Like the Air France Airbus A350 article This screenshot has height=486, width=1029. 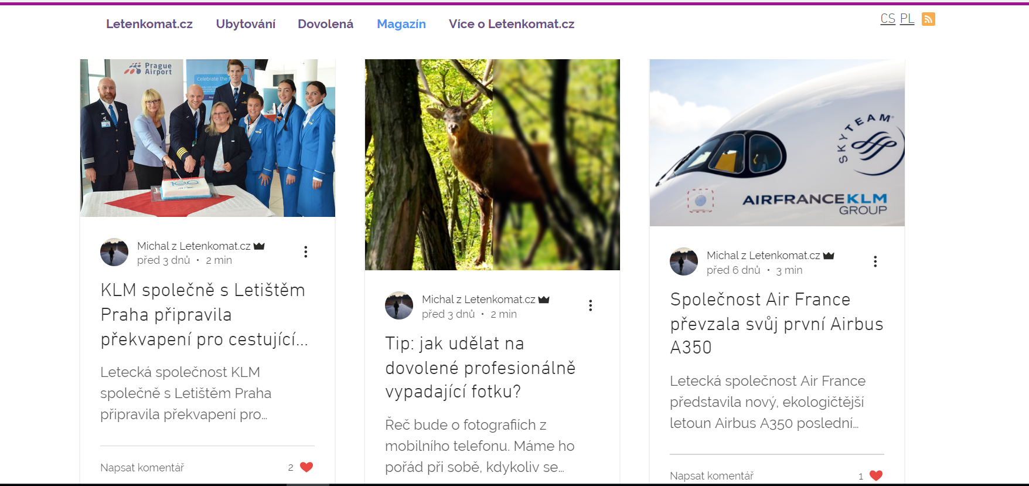click(x=876, y=475)
